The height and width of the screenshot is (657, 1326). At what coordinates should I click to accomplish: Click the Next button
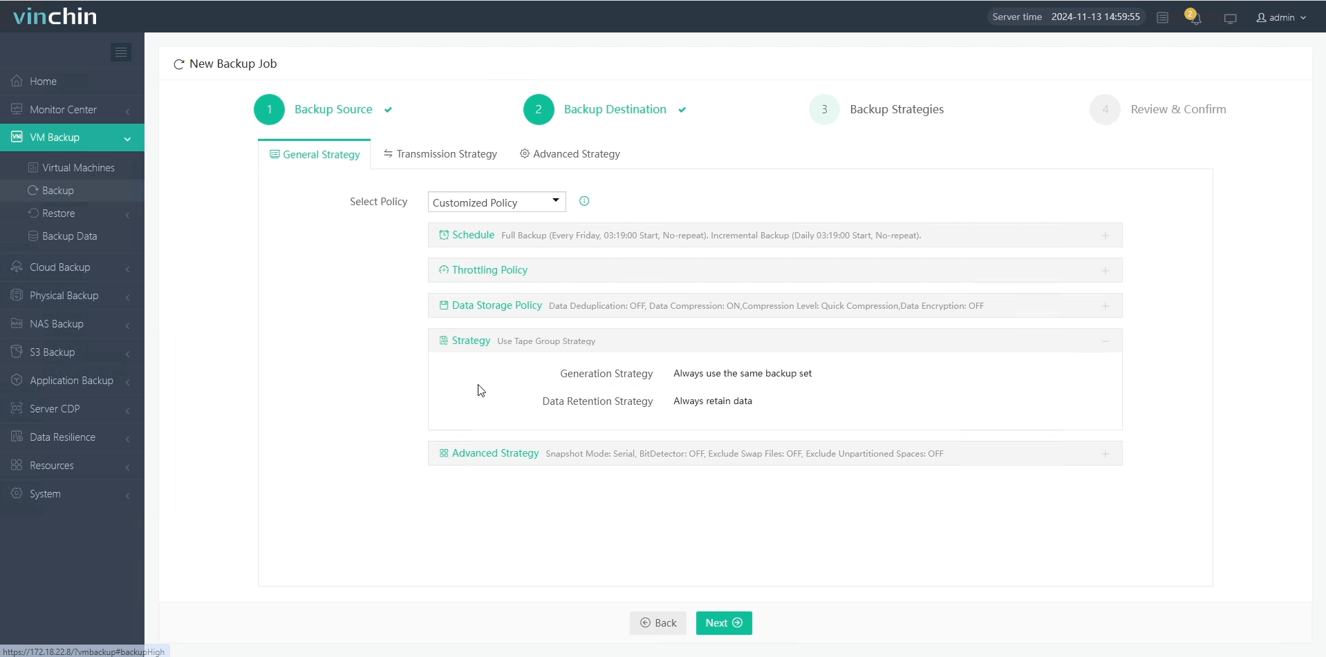pos(724,622)
